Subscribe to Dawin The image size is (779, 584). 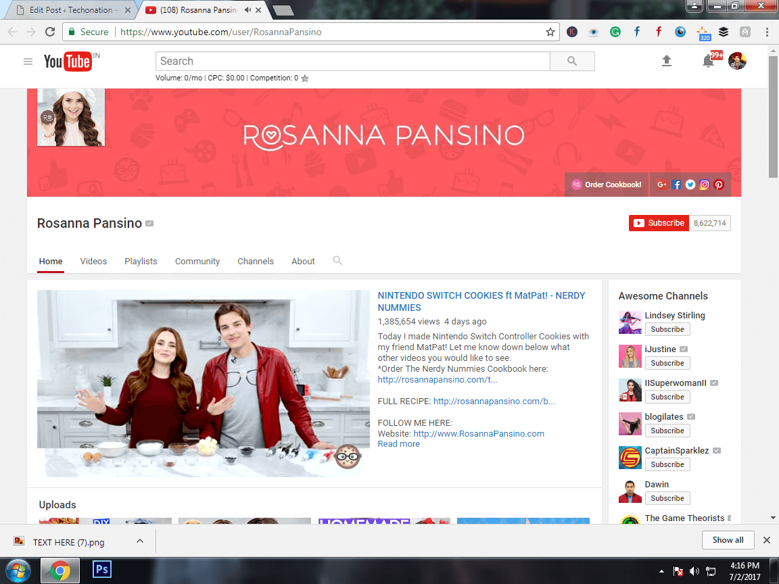667,498
